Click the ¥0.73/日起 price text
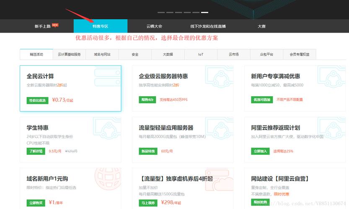Image resolution: width=349 pixels, height=209 pixels. point(62,100)
